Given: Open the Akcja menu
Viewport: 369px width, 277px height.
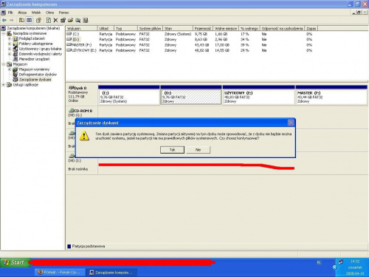Looking at the screenshot, I should (22, 13).
